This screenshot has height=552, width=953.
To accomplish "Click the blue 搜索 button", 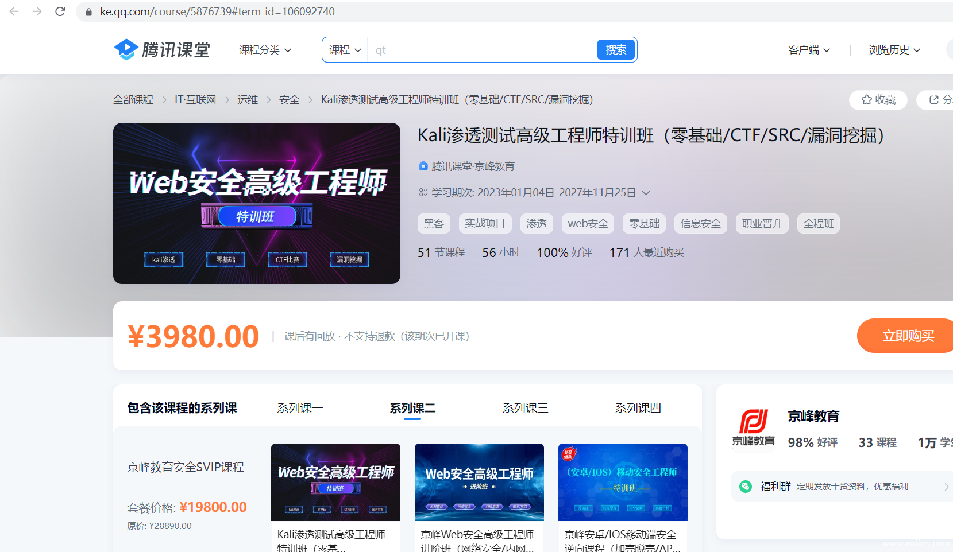I will coord(616,50).
